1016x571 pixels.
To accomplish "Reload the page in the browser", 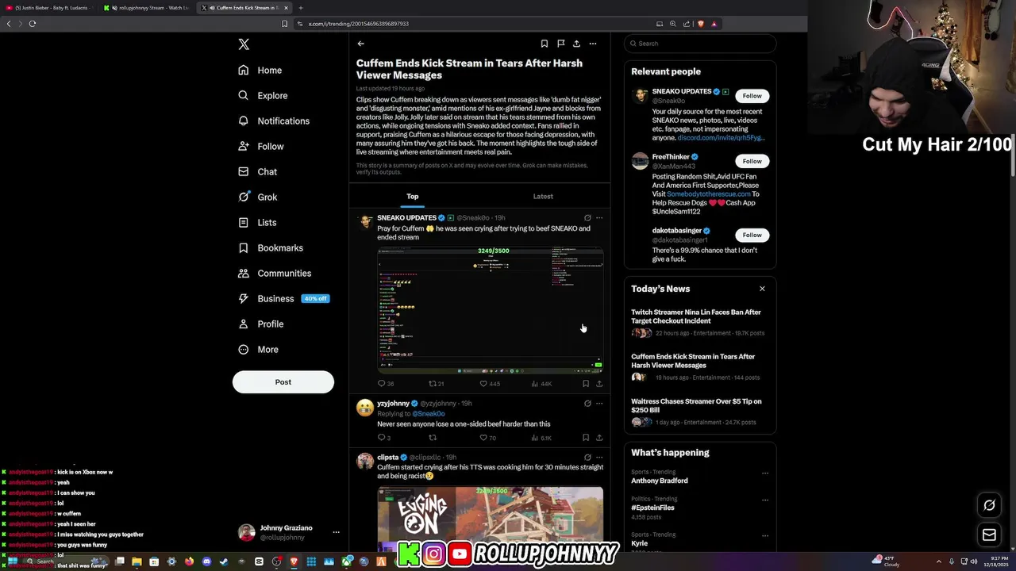I will point(33,24).
